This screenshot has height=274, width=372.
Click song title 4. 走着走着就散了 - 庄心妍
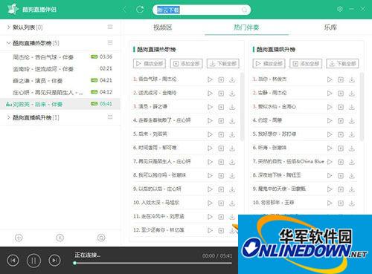(x=162, y=120)
